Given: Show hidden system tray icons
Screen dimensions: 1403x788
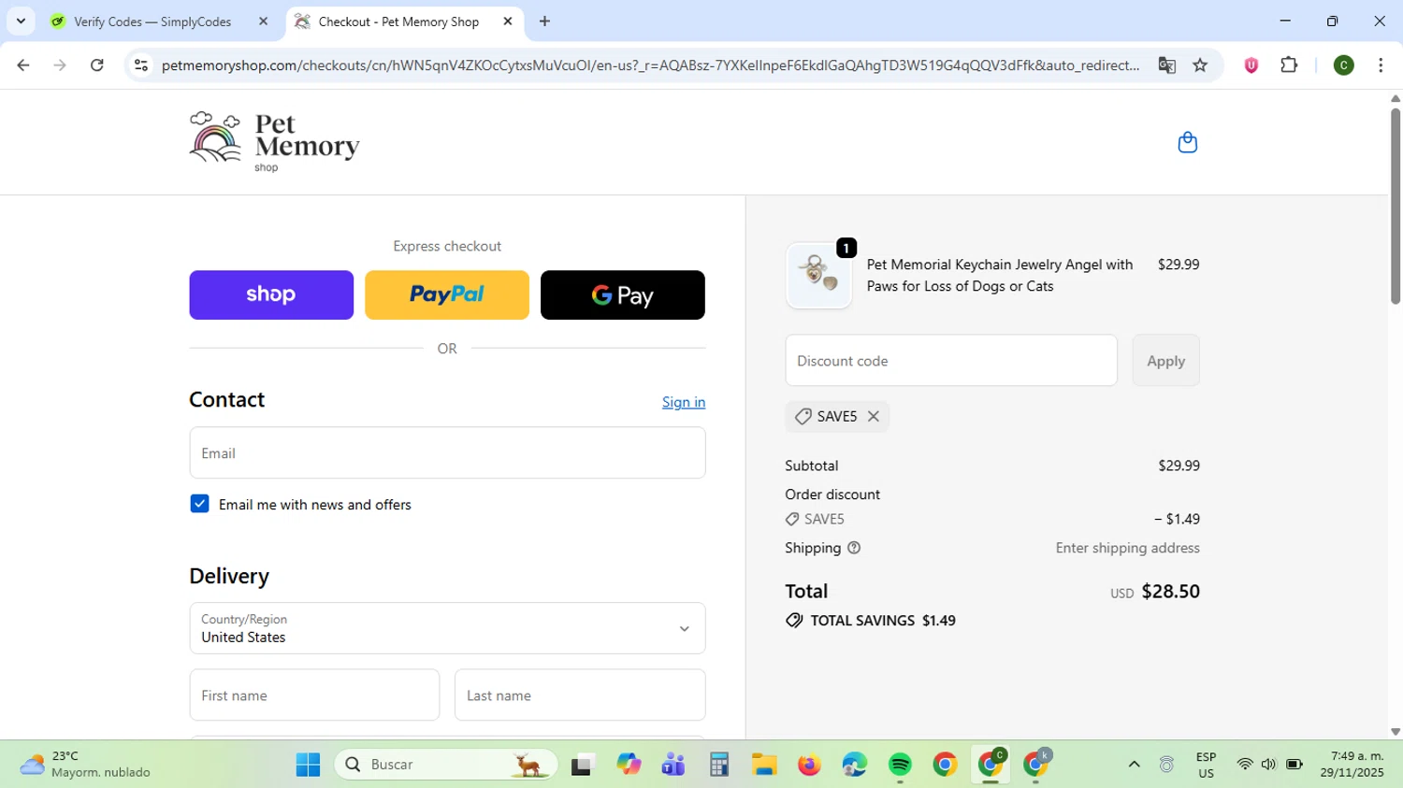Looking at the screenshot, I should [x=1134, y=765].
